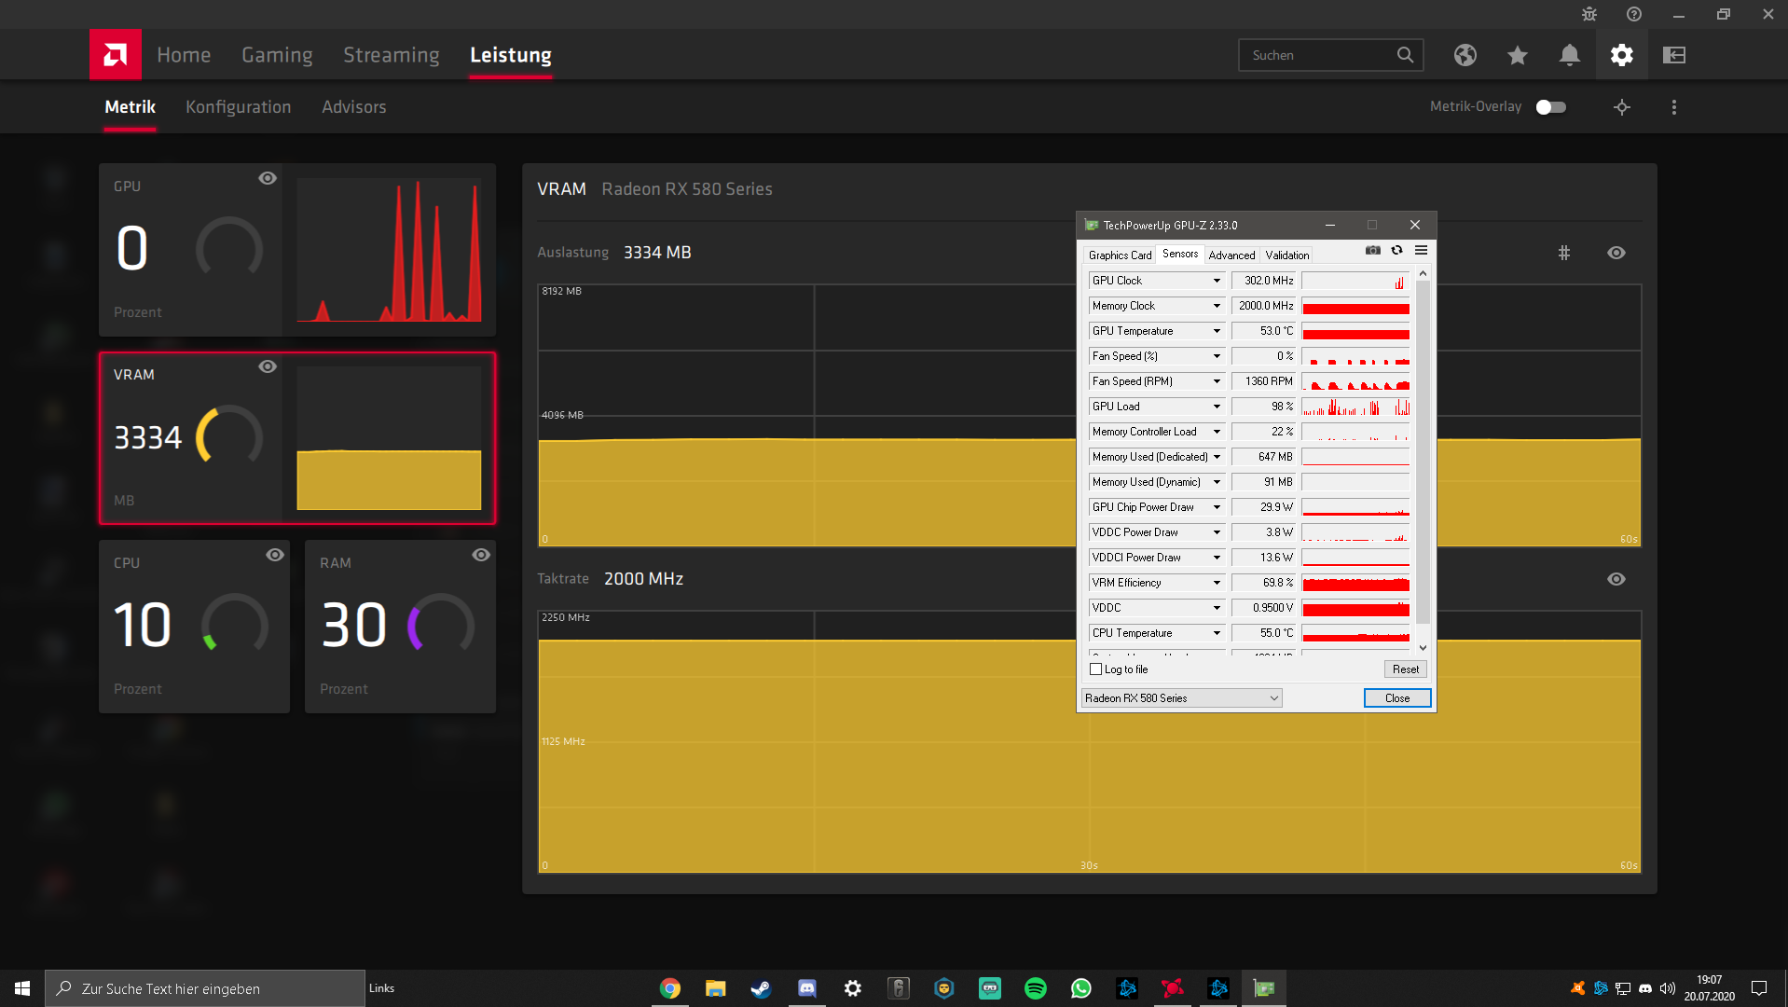Click GPU-Z refresh icon
Viewport: 1788px width, 1007px height.
coord(1396,250)
